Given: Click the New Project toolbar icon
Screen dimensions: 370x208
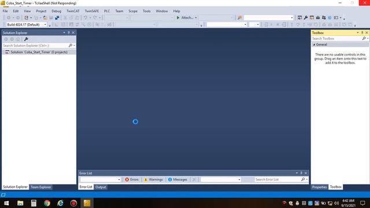Looking at the screenshot, I should (26, 18).
